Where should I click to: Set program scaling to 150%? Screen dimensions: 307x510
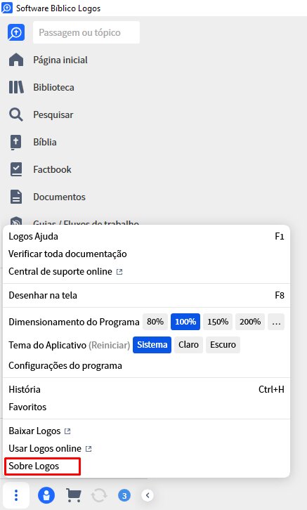point(218,322)
